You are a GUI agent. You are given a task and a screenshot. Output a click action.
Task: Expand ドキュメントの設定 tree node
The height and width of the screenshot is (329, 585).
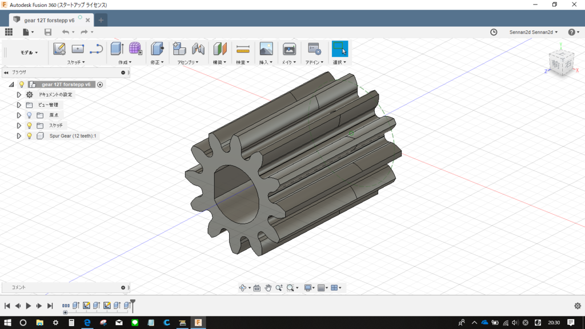click(19, 95)
